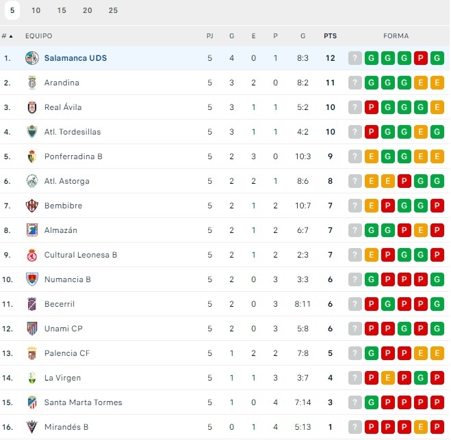Open the Atl. Tordesillas team link
451x440 pixels.
[x=73, y=132]
